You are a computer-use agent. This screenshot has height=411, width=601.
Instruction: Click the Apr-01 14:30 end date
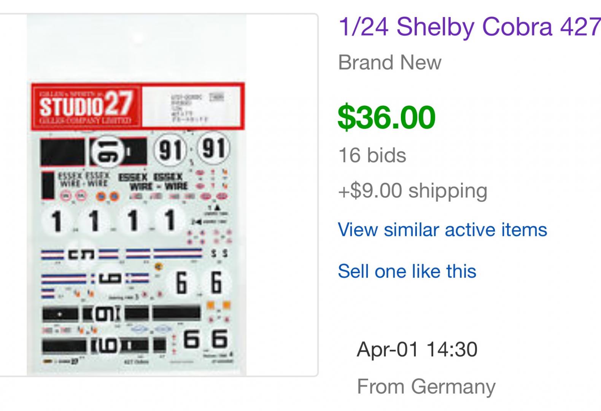point(417,349)
